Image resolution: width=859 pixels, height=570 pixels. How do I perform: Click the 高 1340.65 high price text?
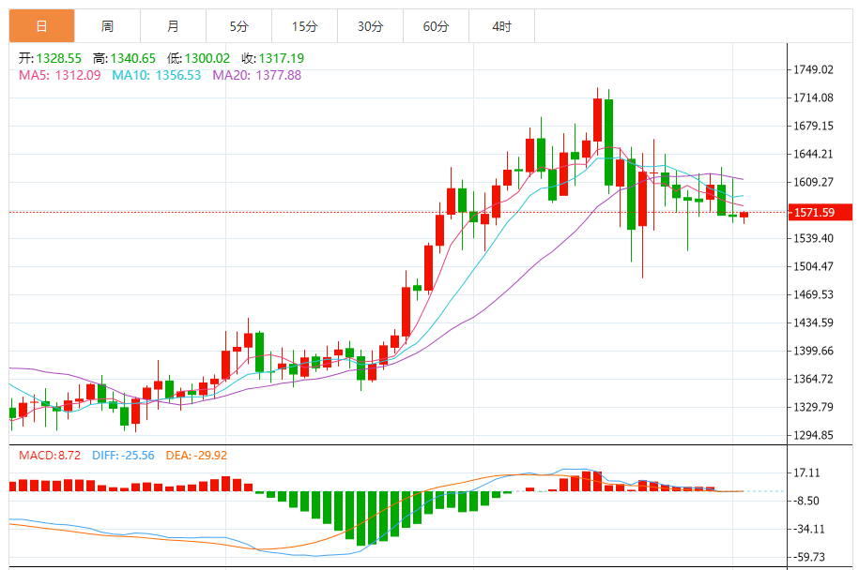point(124,58)
